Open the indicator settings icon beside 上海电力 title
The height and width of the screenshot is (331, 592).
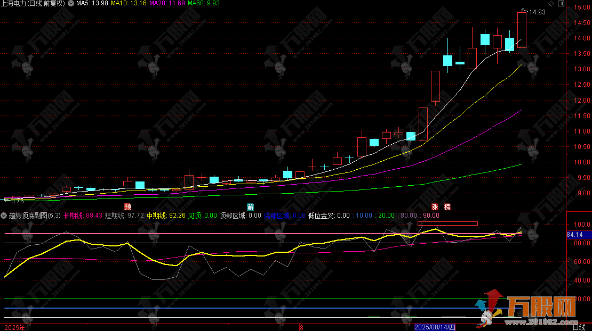click(x=70, y=3)
